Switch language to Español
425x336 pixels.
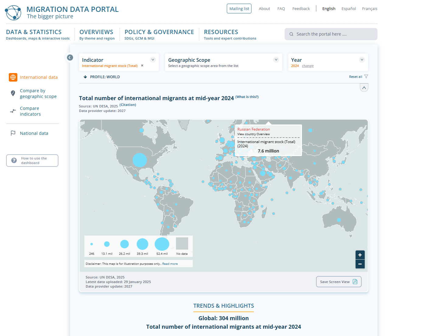349,9
